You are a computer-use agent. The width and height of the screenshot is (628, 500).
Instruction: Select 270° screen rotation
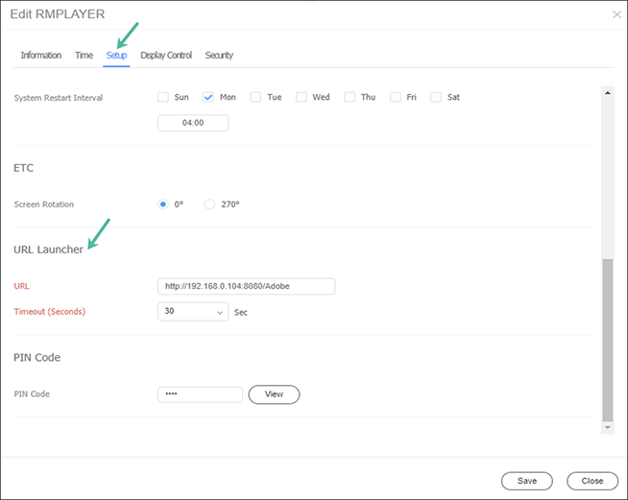(209, 204)
